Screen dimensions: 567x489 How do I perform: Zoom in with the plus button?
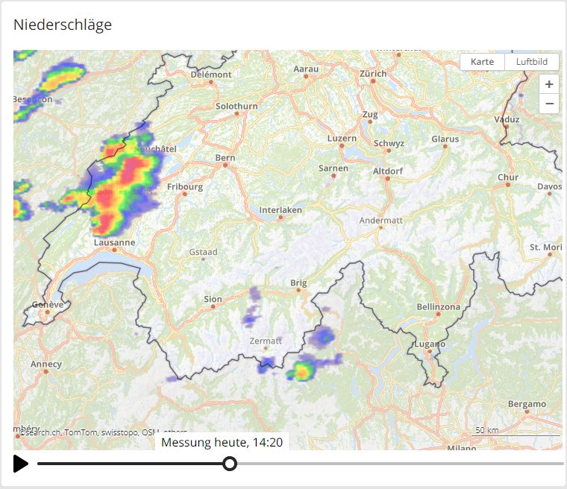click(x=549, y=84)
